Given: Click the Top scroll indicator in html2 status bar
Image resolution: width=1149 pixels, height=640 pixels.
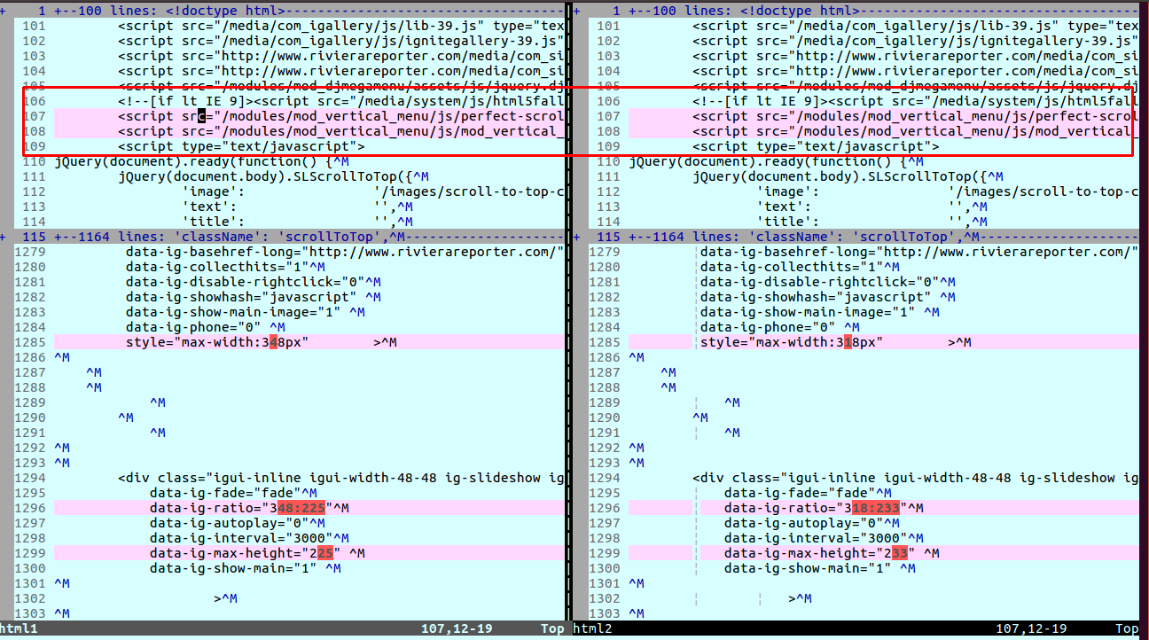Looking at the screenshot, I should [x=1127, y=628].
